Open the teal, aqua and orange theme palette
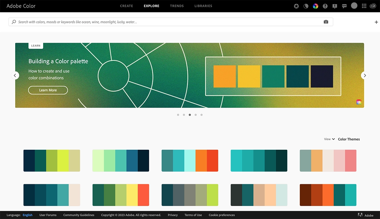The width and height of the screenshot is (380, 219). (190, 161)
